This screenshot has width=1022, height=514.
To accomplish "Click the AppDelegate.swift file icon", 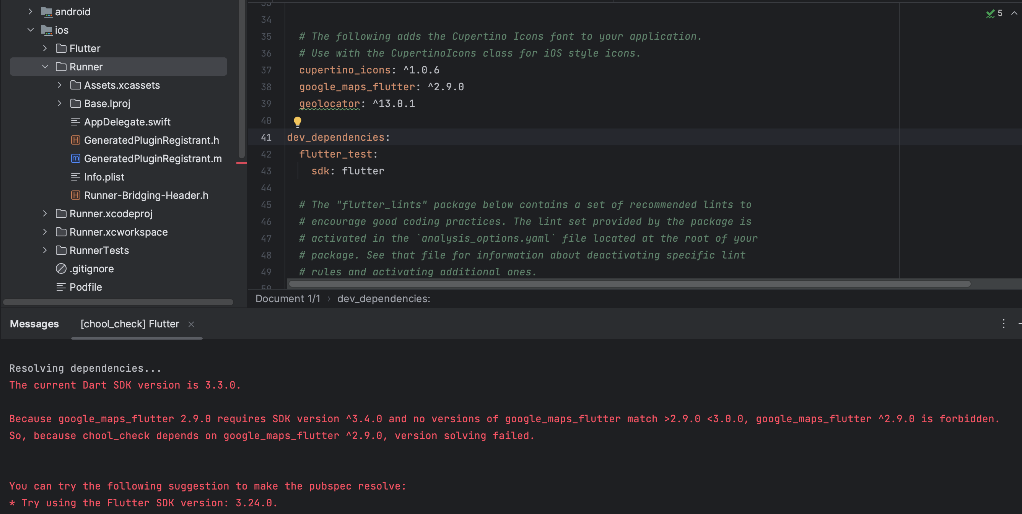I will point(76,122).
